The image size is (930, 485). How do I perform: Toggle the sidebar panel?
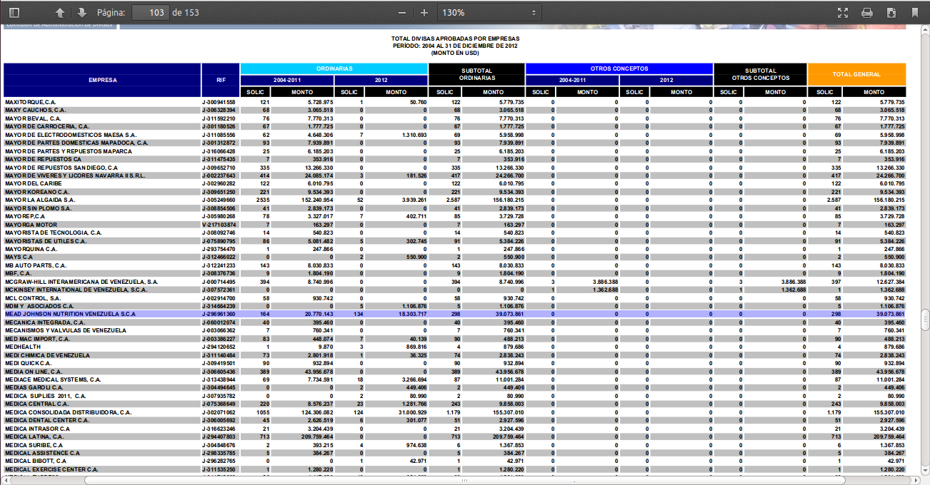(14, 13)
